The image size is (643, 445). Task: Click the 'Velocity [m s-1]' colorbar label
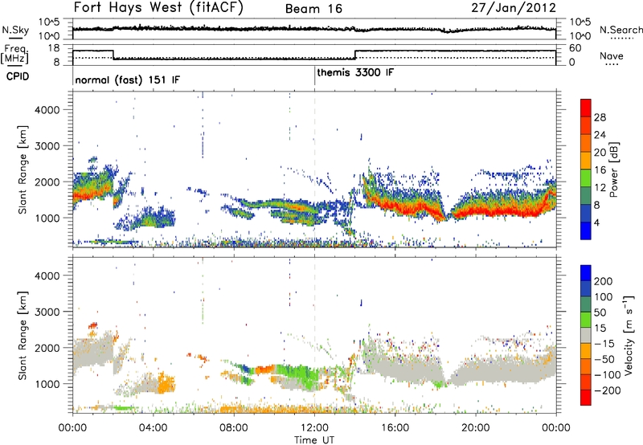(x=629, y=335)
